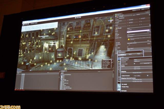The height and width of the screenshot is (109, 164).
Task: Expand the Select Scenes foldout
Action: pos(121,76)
